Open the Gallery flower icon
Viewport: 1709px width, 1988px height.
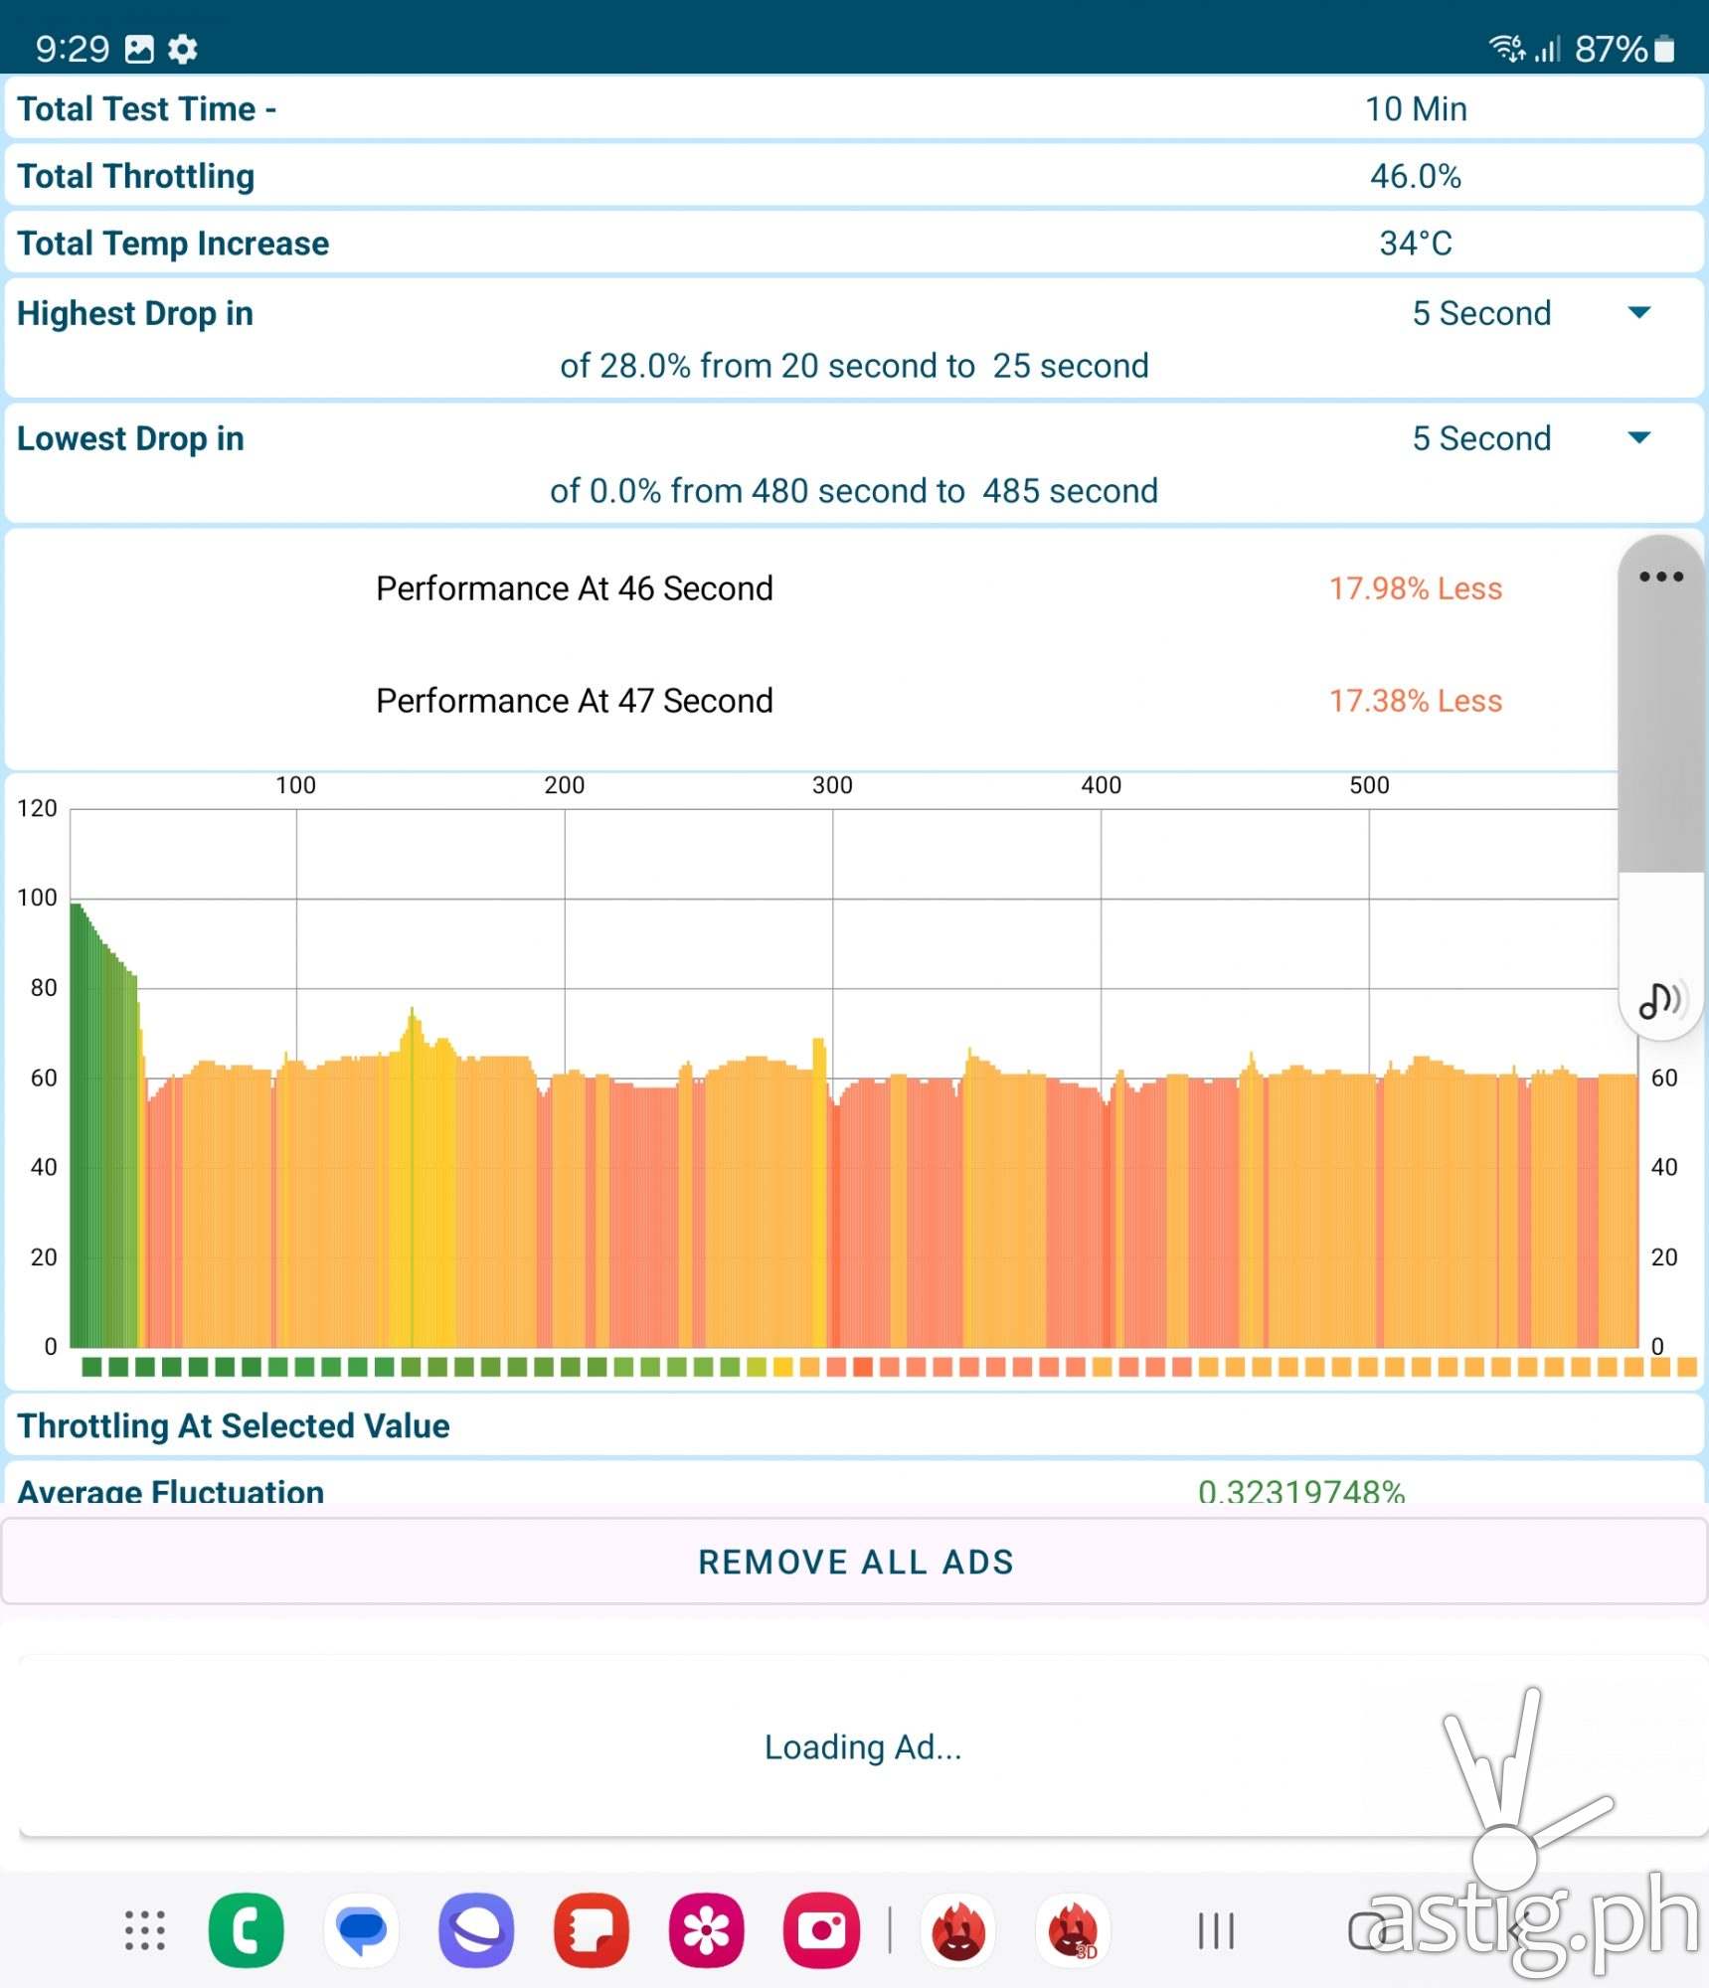706,1930
